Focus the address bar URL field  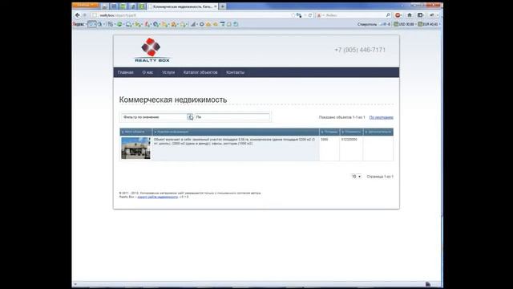[193, 15]
